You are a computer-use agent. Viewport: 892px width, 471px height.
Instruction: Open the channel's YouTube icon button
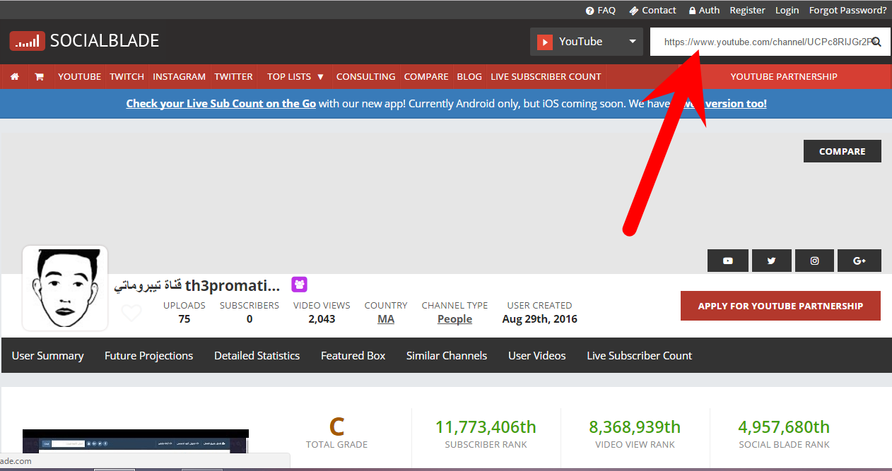(727, 261)
